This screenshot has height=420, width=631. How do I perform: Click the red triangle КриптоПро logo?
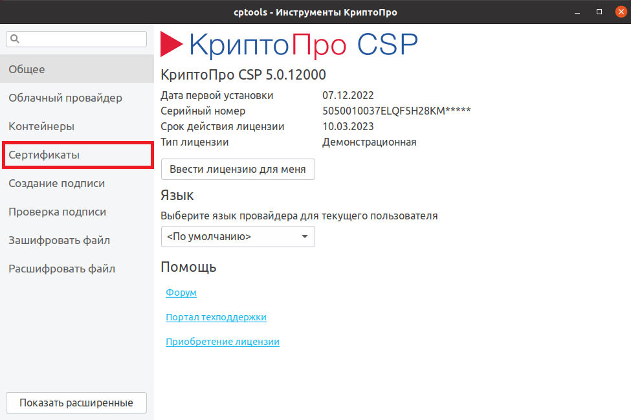pos(172,45)
